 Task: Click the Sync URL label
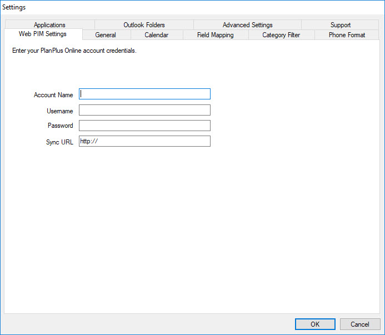59,142
